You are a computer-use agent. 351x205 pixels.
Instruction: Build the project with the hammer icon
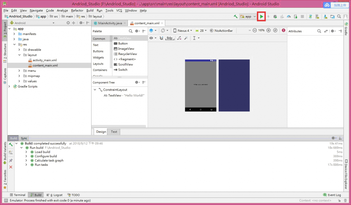(x=235, y=16)
